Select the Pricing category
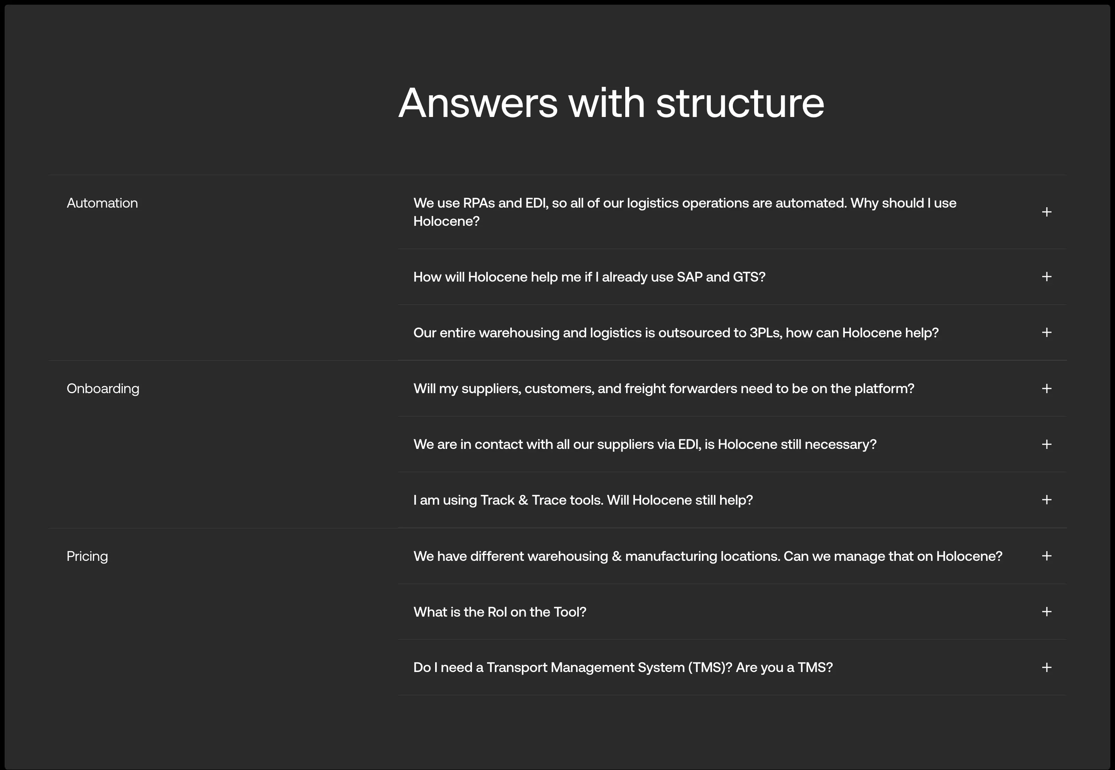The width and height of the screenshot is (1115, 770). (x=87, y=556)
